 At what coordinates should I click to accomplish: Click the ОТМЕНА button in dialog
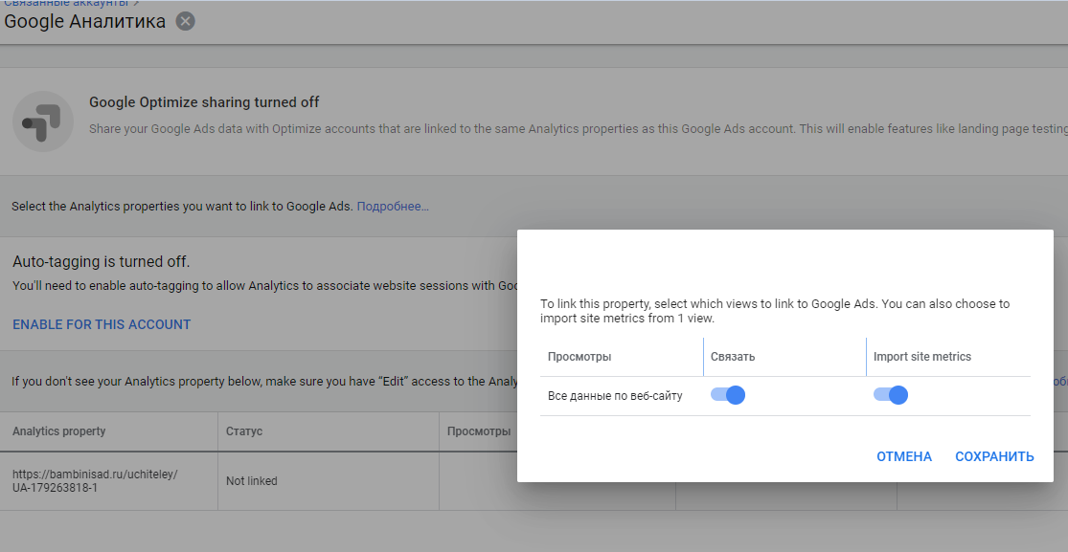(904, 456)
